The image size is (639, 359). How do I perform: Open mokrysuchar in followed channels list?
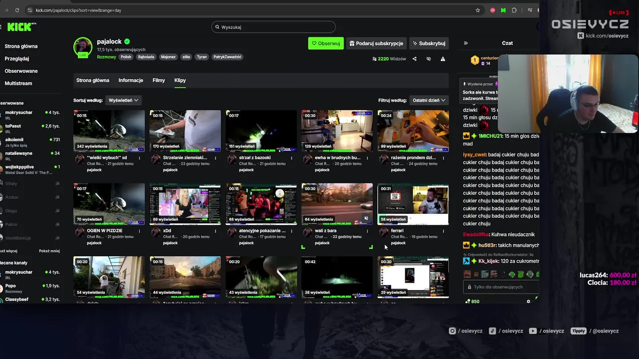[30, 115]
